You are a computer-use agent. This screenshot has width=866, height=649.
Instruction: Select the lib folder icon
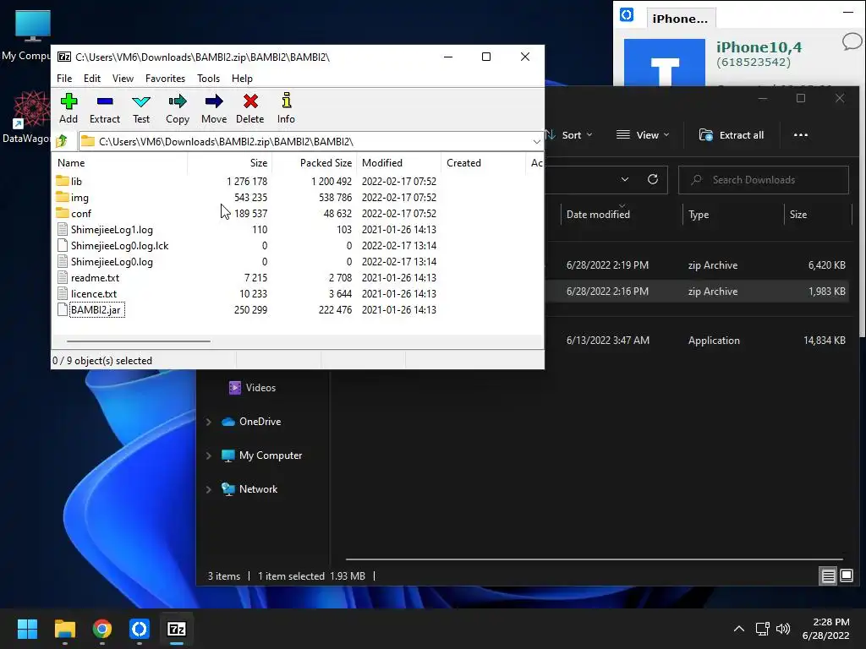pos(63,181)
